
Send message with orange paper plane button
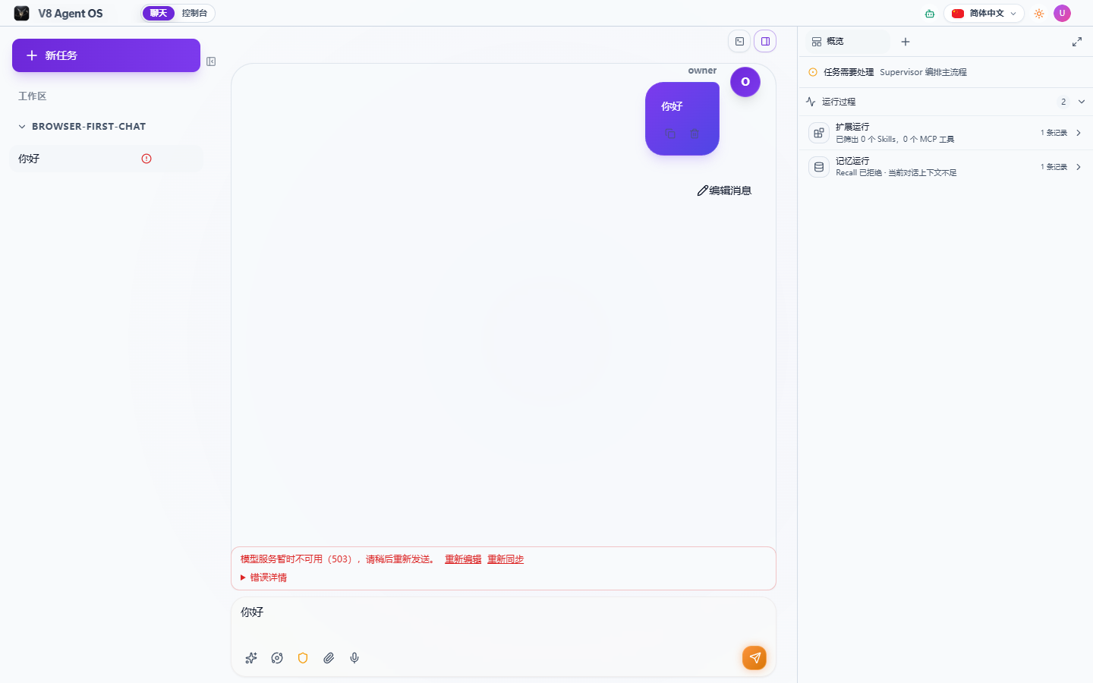click(754, 658)
